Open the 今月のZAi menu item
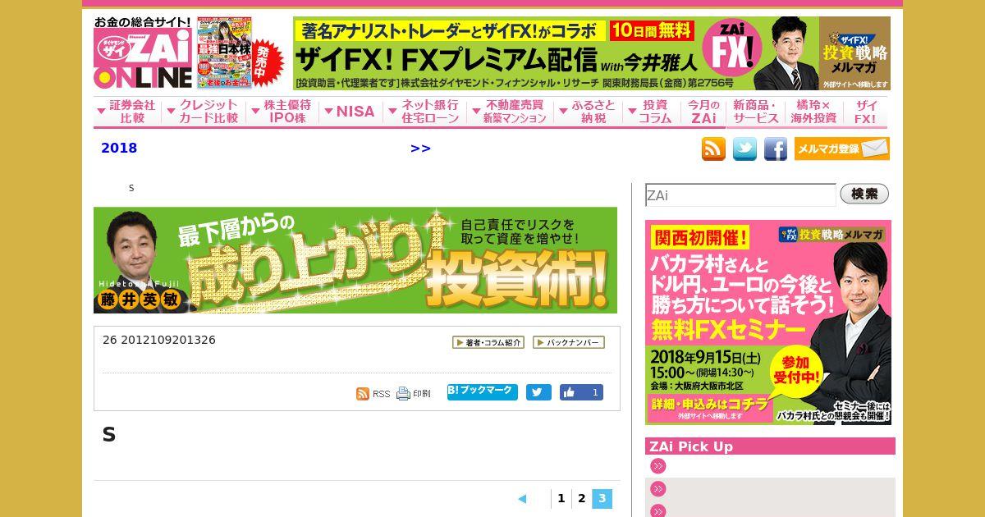Viewport: 985px width, 517px height. 703,112
